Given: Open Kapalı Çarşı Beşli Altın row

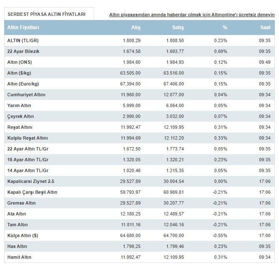Looking at the screenshot, I should coord(32,192).
